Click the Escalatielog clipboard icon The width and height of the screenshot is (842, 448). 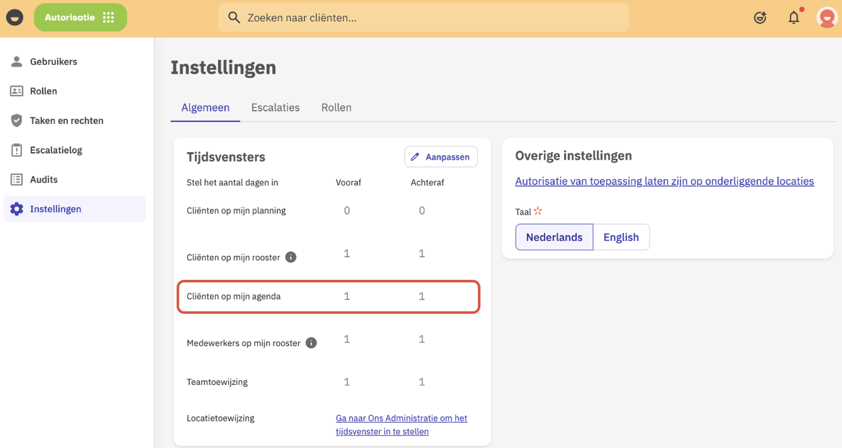click(x=16, y=150)
